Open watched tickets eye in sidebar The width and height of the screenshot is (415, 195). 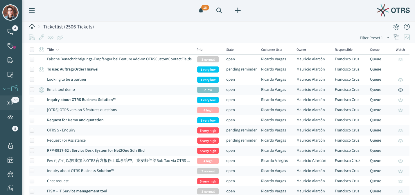pos(10,117)
